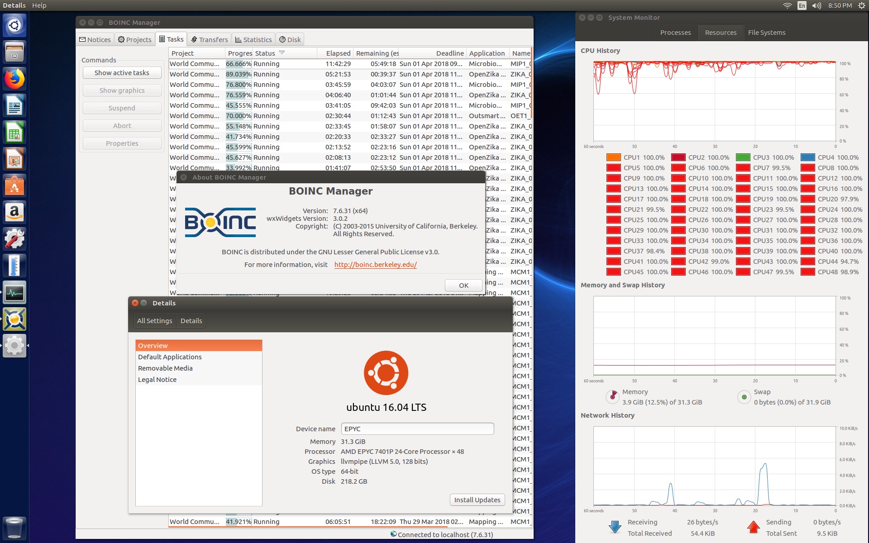Open System Tools wrench launcher icon

tap(14, 239)
